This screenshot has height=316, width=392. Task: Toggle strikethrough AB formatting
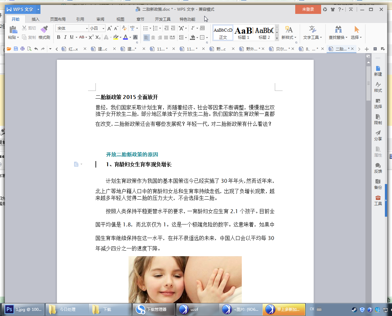pyautogui.click(x=82, y=37)
